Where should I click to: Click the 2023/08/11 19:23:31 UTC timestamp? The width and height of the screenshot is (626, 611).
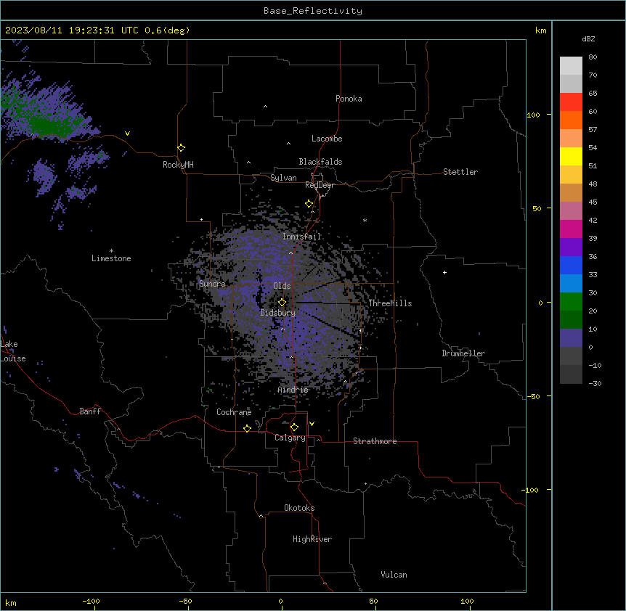[x=72, y=30]
